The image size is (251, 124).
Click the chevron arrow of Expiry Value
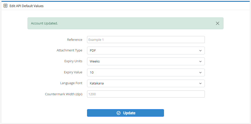pyautogui.click(x=200, y=73)
